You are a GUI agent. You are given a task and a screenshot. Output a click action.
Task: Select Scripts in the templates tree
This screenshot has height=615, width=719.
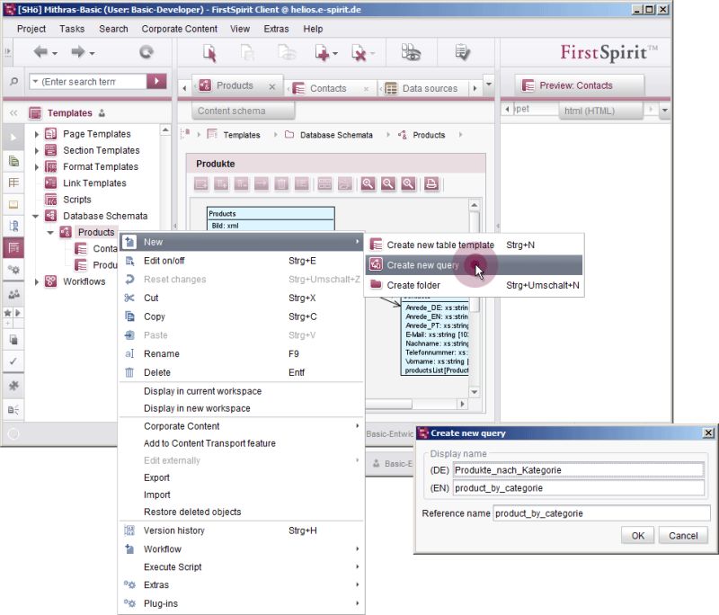(x=77, y=200)
